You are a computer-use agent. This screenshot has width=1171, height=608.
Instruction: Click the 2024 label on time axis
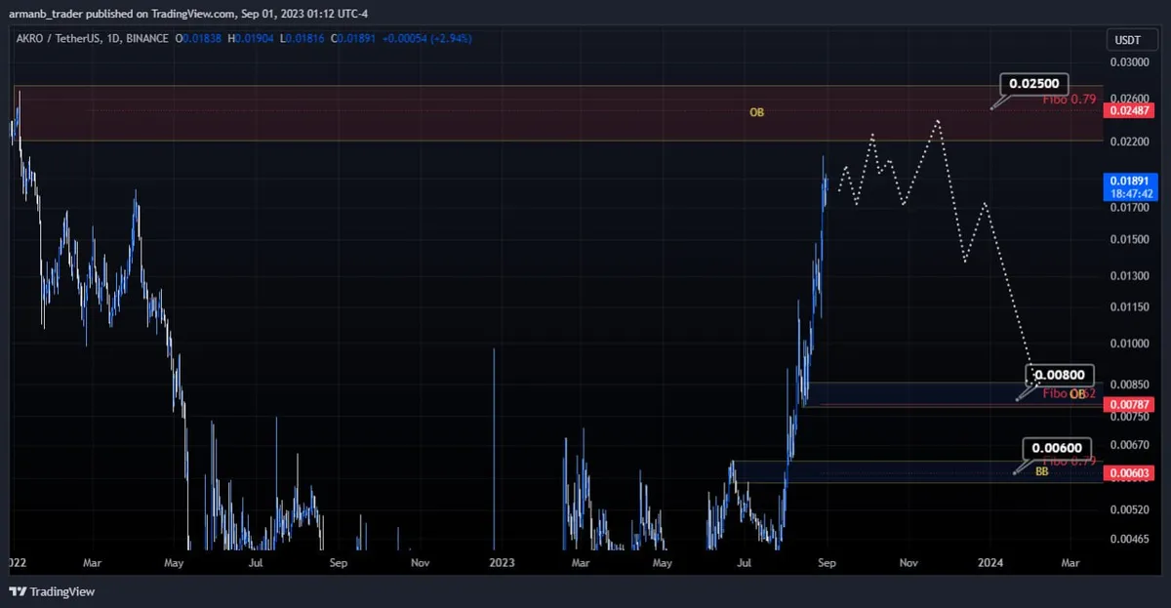990,563
